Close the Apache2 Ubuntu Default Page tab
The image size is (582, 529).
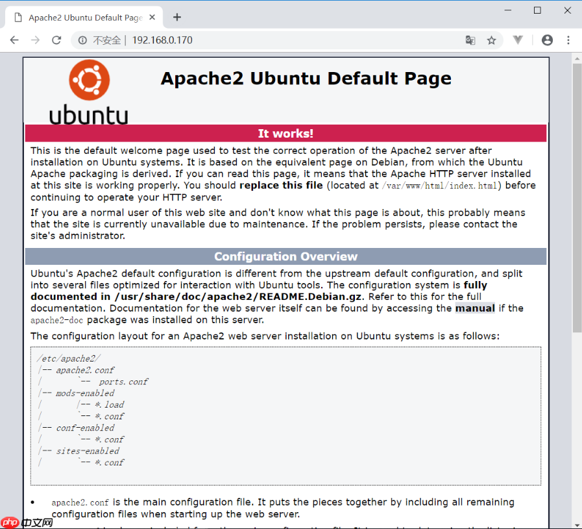click(x=152, y=18)
